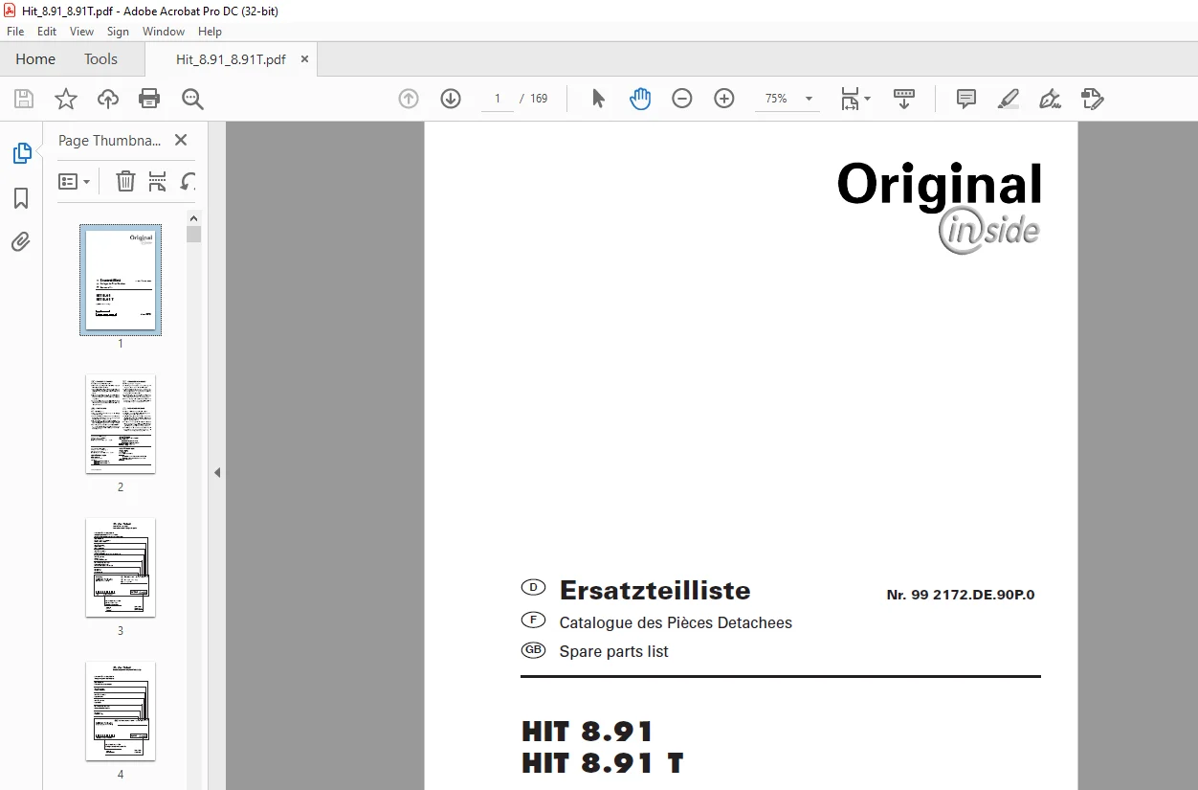Open the Sign menu

point(118,32)
